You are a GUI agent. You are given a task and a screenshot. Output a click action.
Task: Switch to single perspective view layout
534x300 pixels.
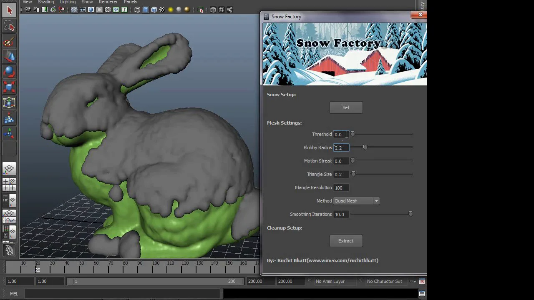tap(9, 169)
